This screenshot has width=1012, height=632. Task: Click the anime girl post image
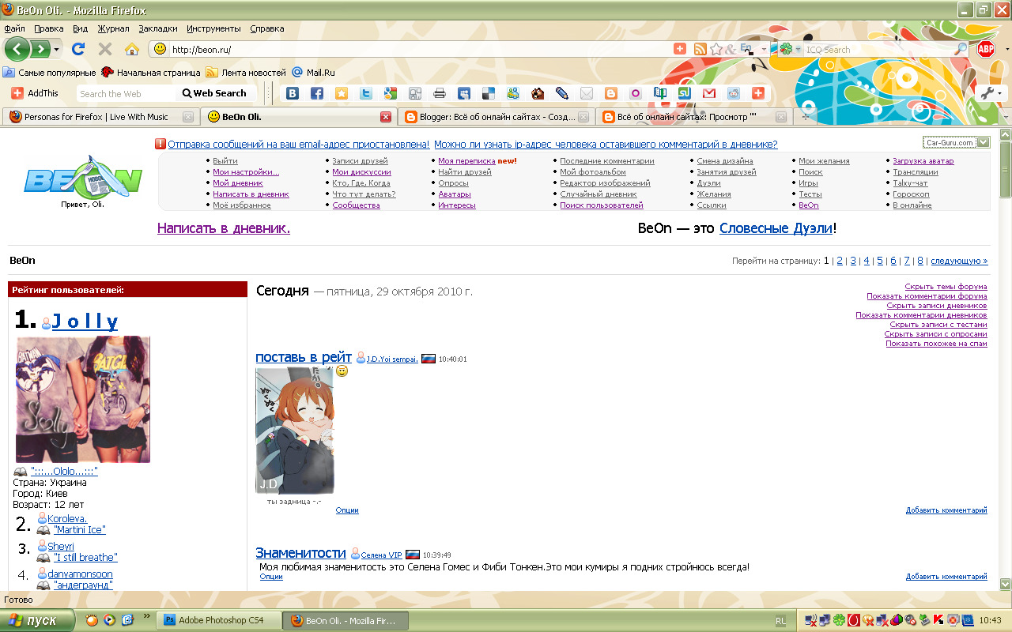click(295, 431)
